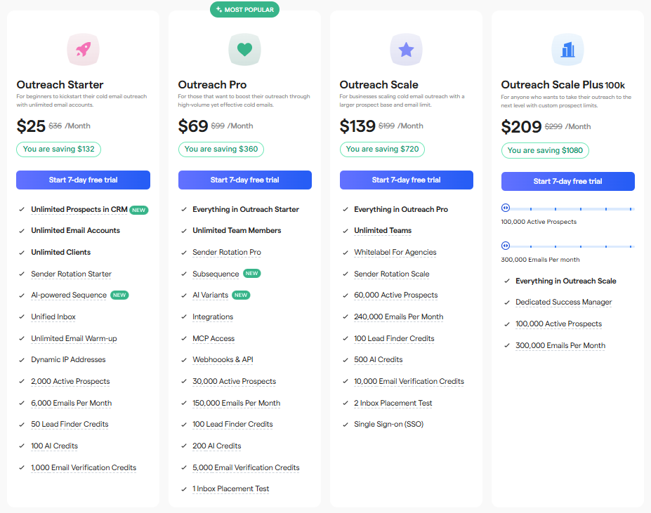
Task: Click the Unified Inbox feature text
Action: 53,317
